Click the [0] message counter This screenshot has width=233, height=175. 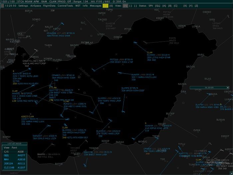pos(111,6)
